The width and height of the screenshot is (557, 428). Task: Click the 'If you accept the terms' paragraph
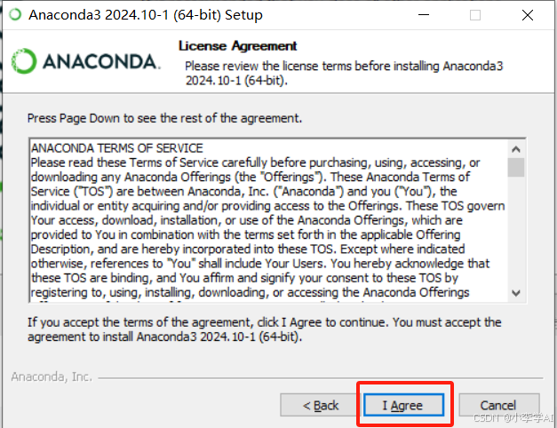pos(265,329)
